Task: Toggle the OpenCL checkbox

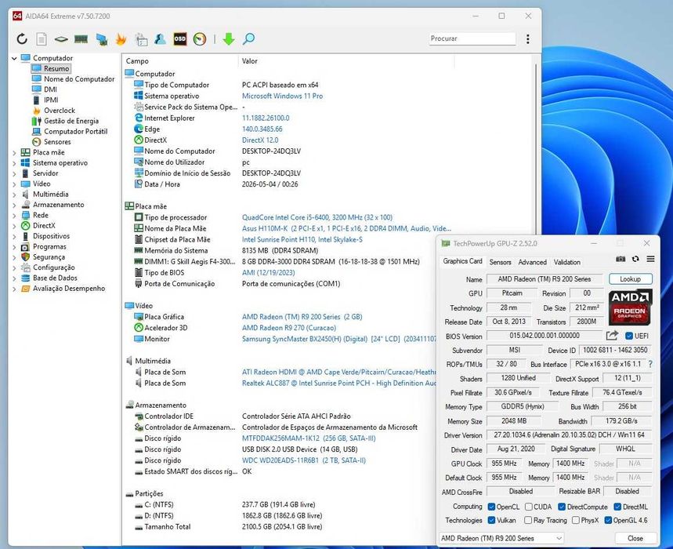Action: tap(491, 507)
